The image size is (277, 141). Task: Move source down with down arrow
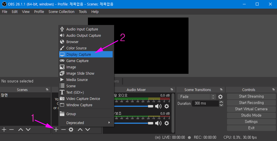[x=88, y=130]
